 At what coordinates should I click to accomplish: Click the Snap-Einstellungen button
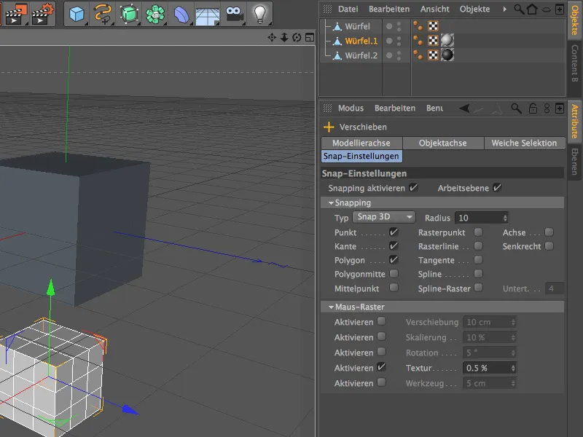[x=361, y=156]
